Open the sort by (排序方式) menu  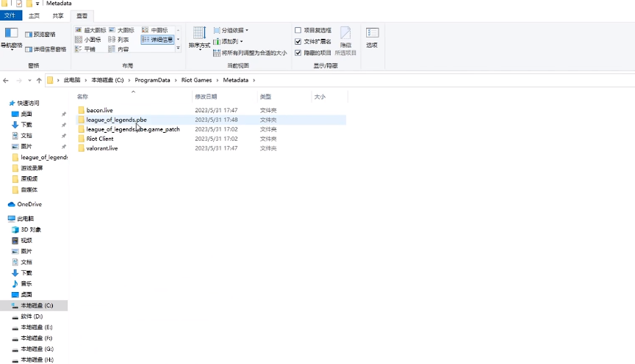[x=199, y=38]
